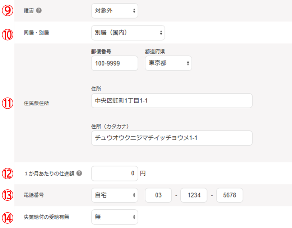The width and height of the screenshot is (292, 228).
Task: Open the phone type dropdown showing 自宅
Action: click(x=114, y=195)
